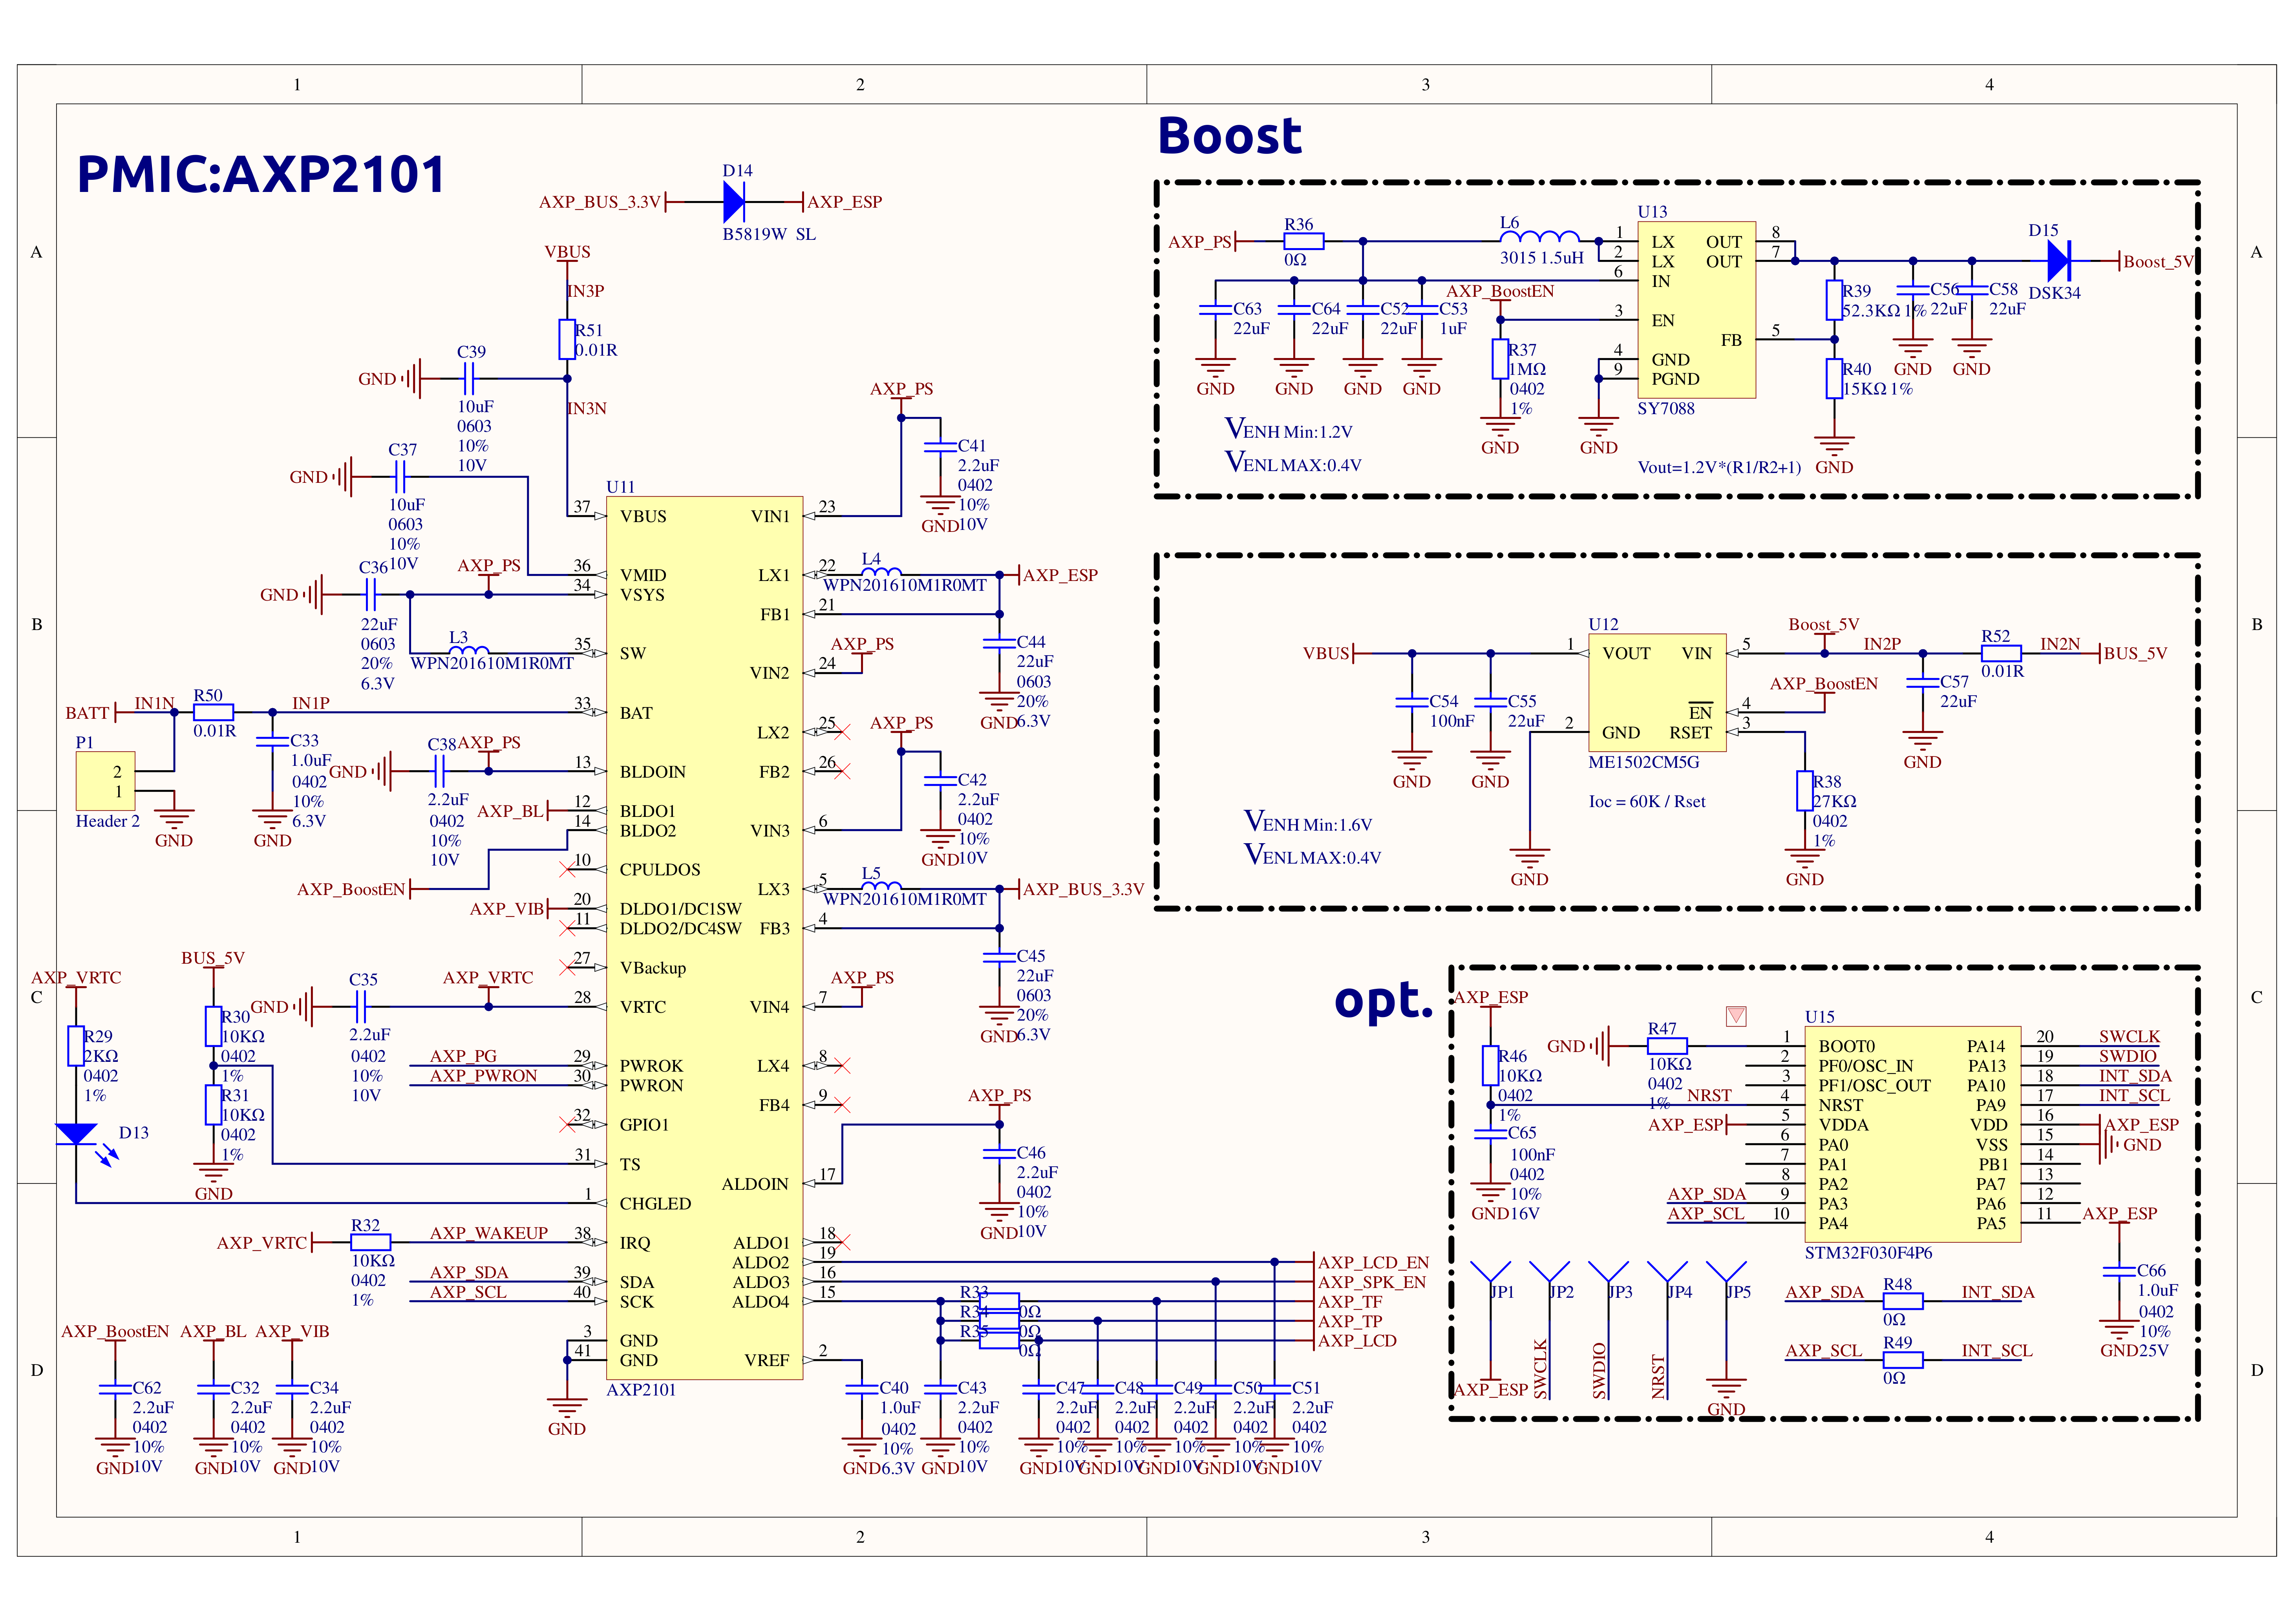Click the Boost_5V net label at D15

(x=2158, y=262)
